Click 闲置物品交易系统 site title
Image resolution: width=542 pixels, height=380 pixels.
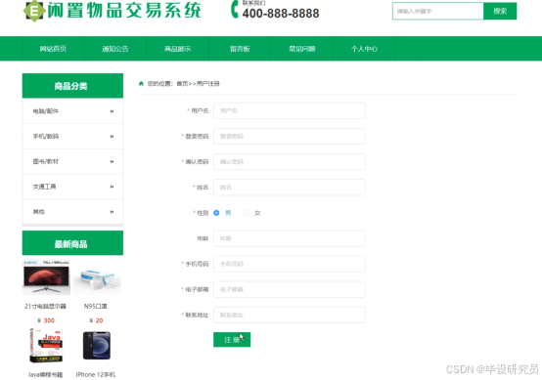coord(124,11)
